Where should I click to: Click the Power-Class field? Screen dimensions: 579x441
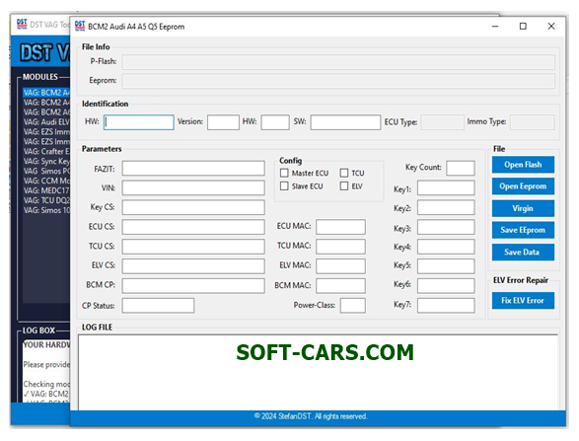click(353, 306)
